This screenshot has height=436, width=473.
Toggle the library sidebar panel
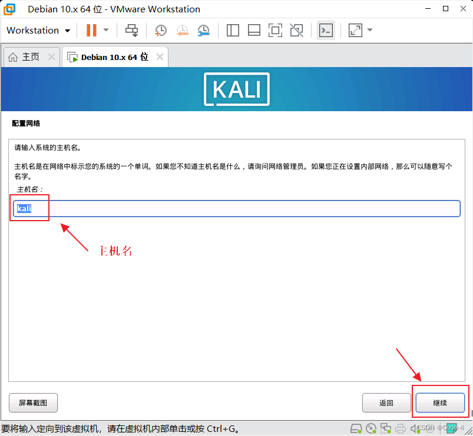232,30
